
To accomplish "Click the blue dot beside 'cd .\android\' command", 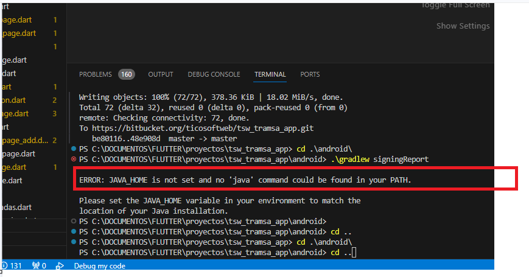I will (x=74, y=149).
